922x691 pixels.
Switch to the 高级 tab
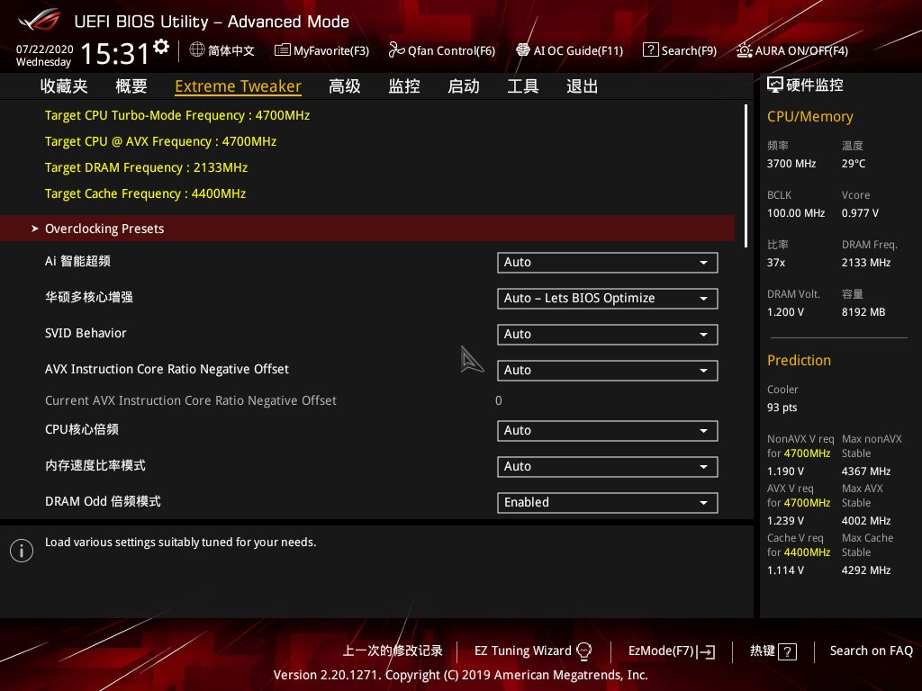click(345, 86)
